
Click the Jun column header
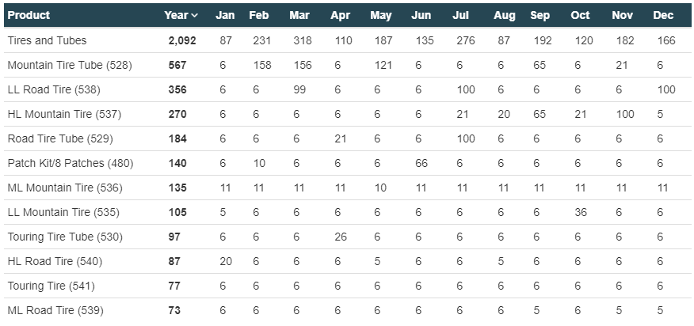421,15
